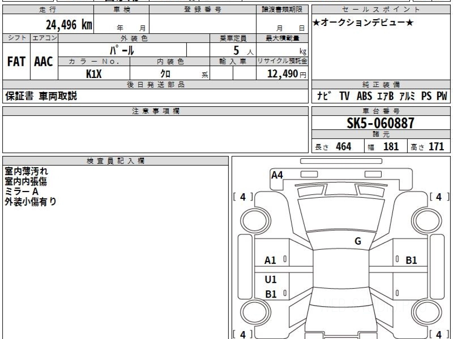
Task: Click the exterior color value パール
Action: [122, 50]
